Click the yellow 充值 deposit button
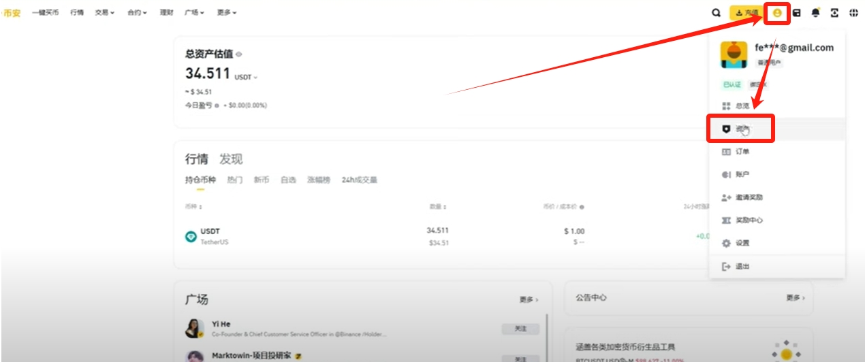Viewport: 865px width, 362px height. pos(747,13)
